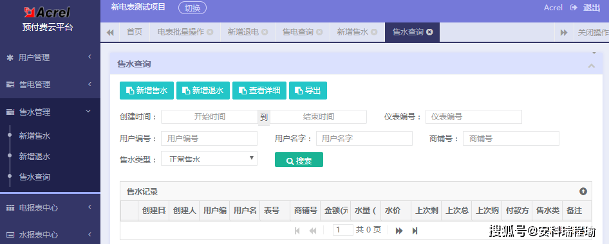The image size is (609, 244).
Task: Expand the 售电管理 menu
Action: click(x=89, y=84)
